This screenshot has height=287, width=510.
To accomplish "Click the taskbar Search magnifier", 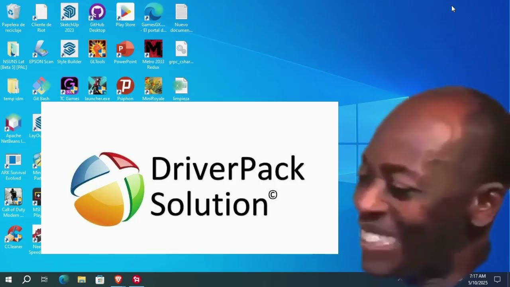I will point(26,279).
